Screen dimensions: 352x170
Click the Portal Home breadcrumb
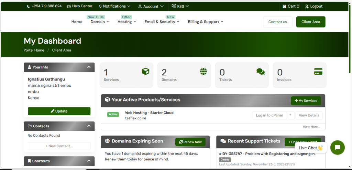(34, 50)
